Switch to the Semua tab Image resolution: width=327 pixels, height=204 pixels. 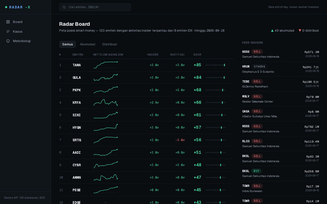(x=67, y=44)
